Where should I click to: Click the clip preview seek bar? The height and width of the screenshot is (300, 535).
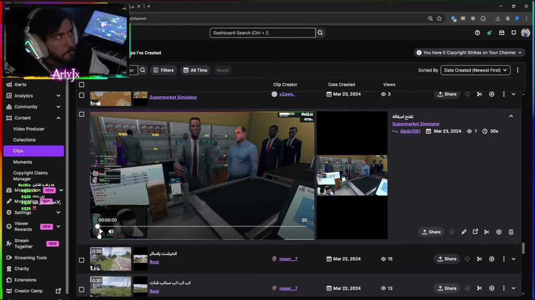pos(203,227)
